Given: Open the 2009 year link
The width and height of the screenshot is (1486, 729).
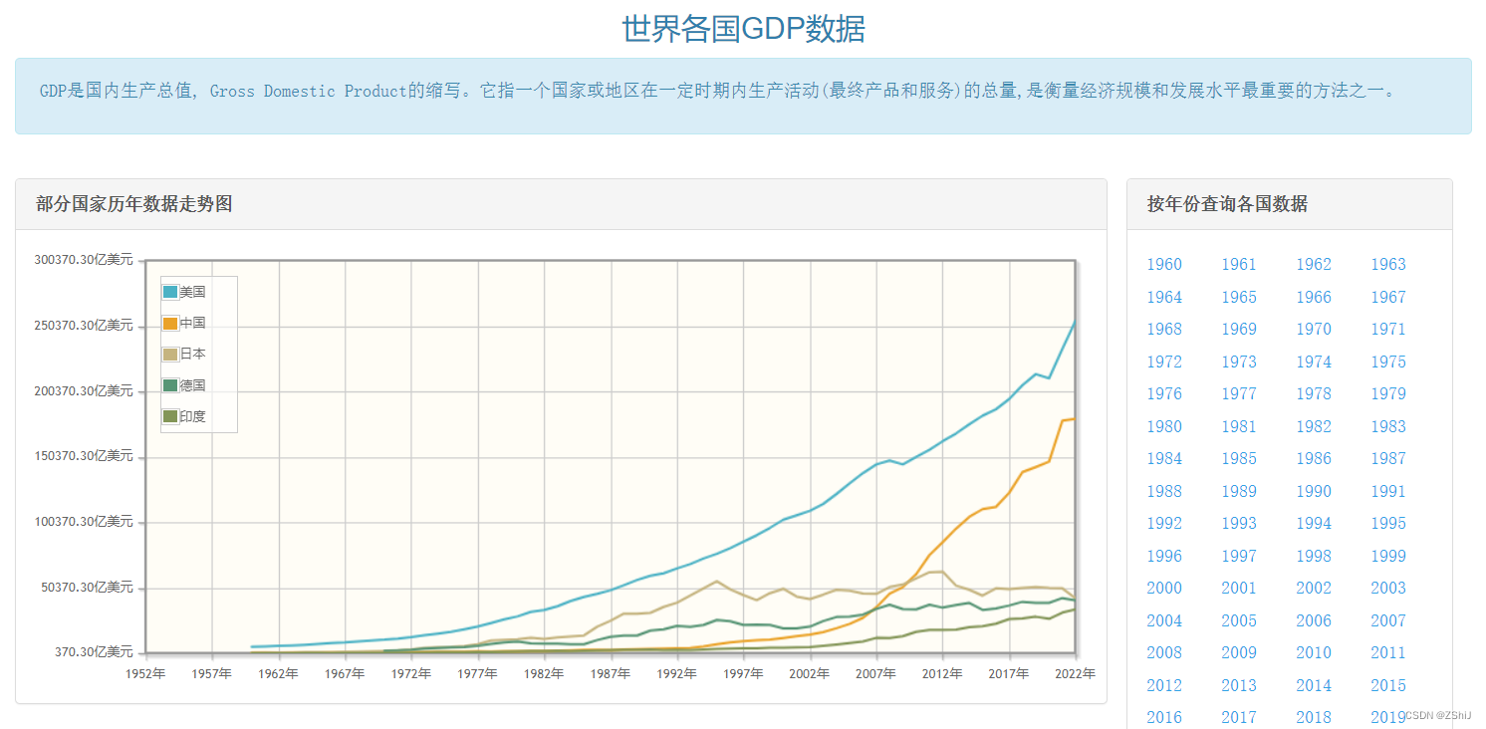Looking at the screenshot, I should click(x=1239, y=652).
